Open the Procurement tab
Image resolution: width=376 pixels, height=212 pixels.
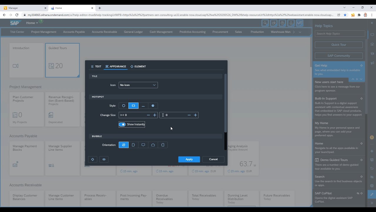(x=220, y=32)
